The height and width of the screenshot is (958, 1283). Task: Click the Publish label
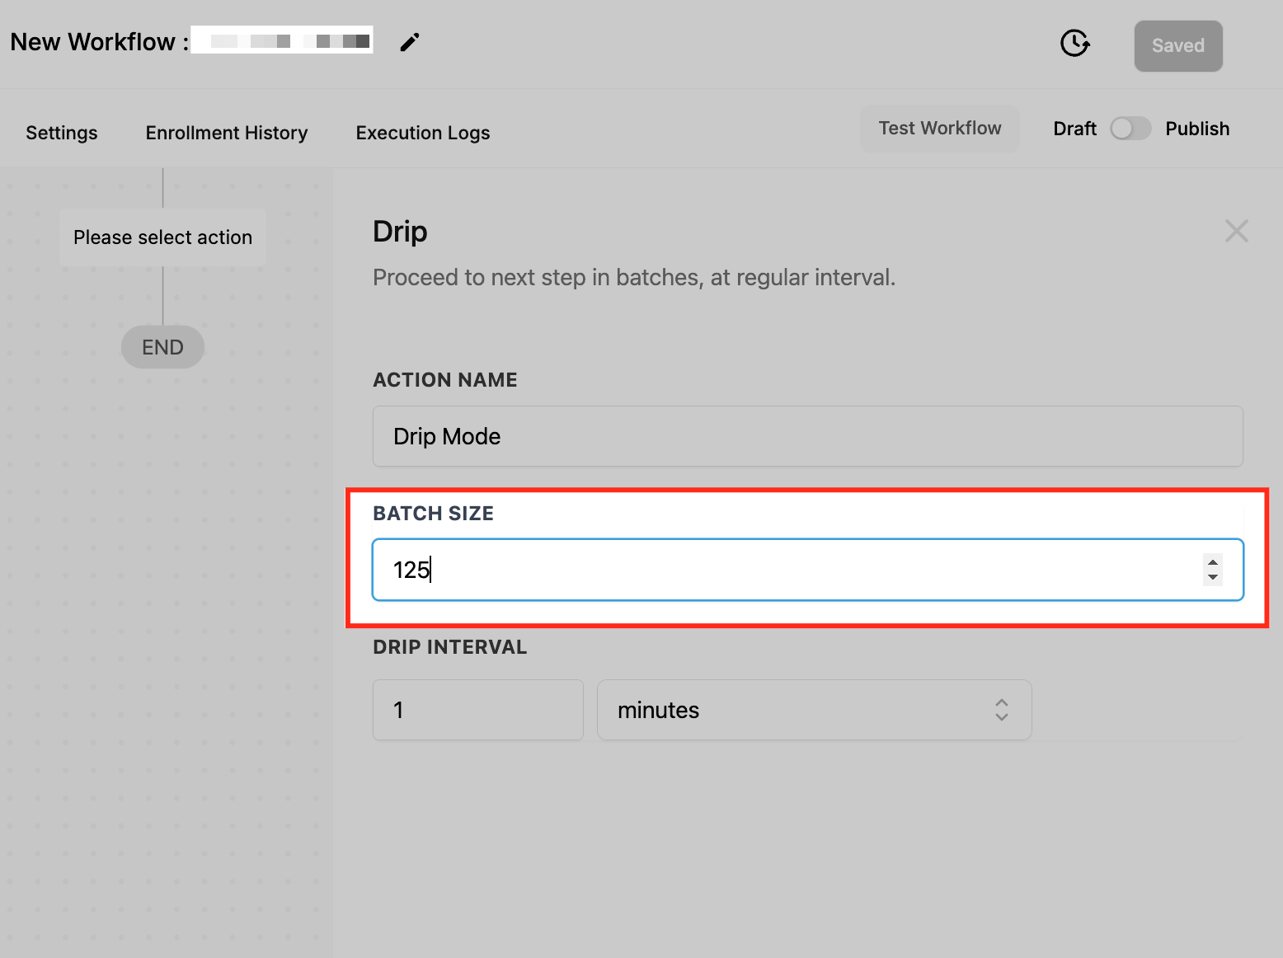[x=1197, y=129]
